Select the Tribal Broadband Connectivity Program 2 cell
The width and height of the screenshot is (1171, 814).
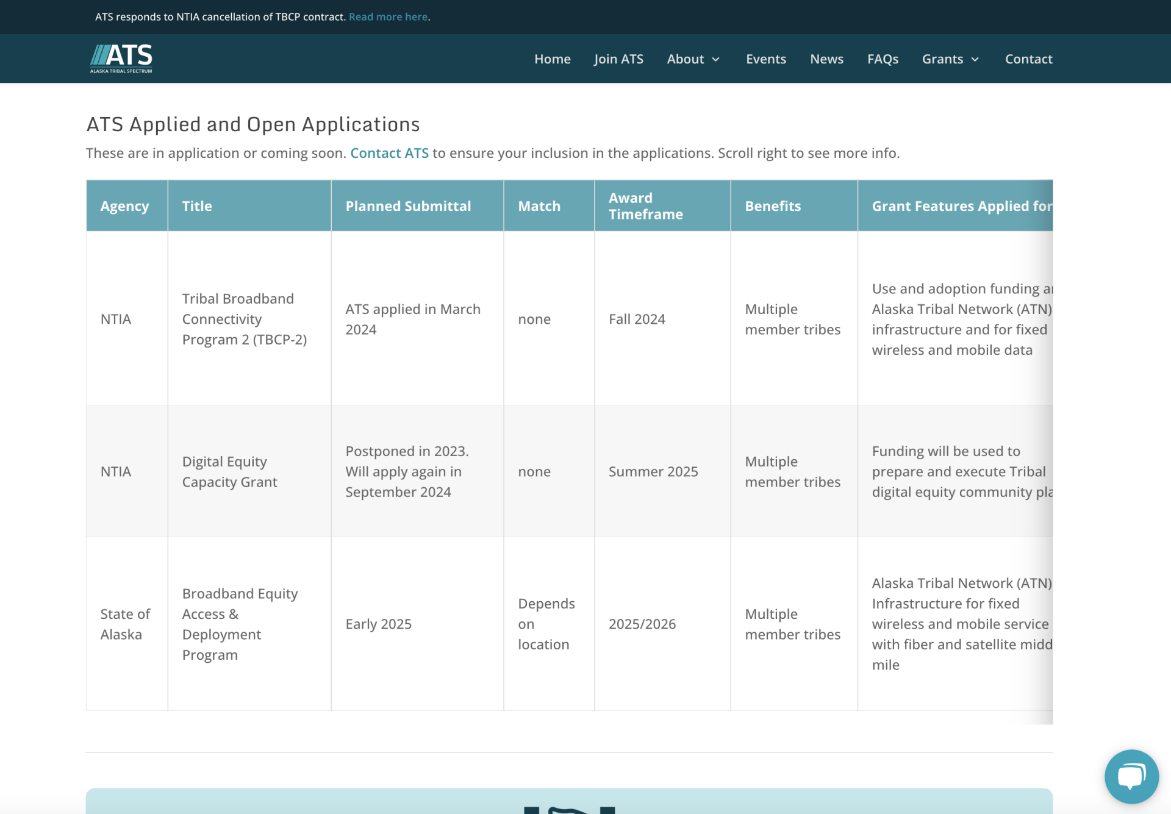[244, 319]
